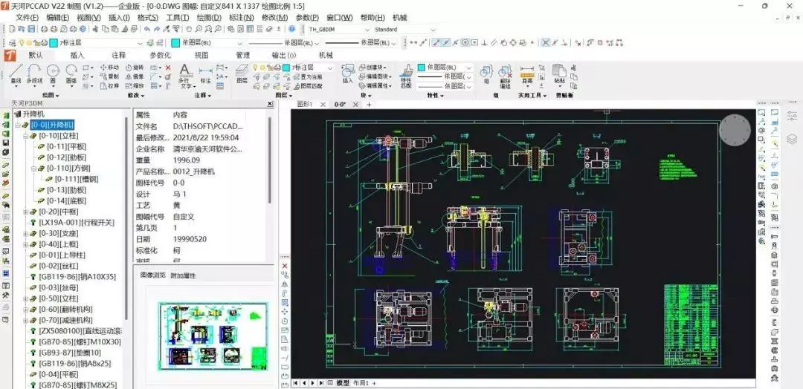803x389 pixels.
Task: Open the 多行文字 multiline text tool
Action: pos(185,76)
